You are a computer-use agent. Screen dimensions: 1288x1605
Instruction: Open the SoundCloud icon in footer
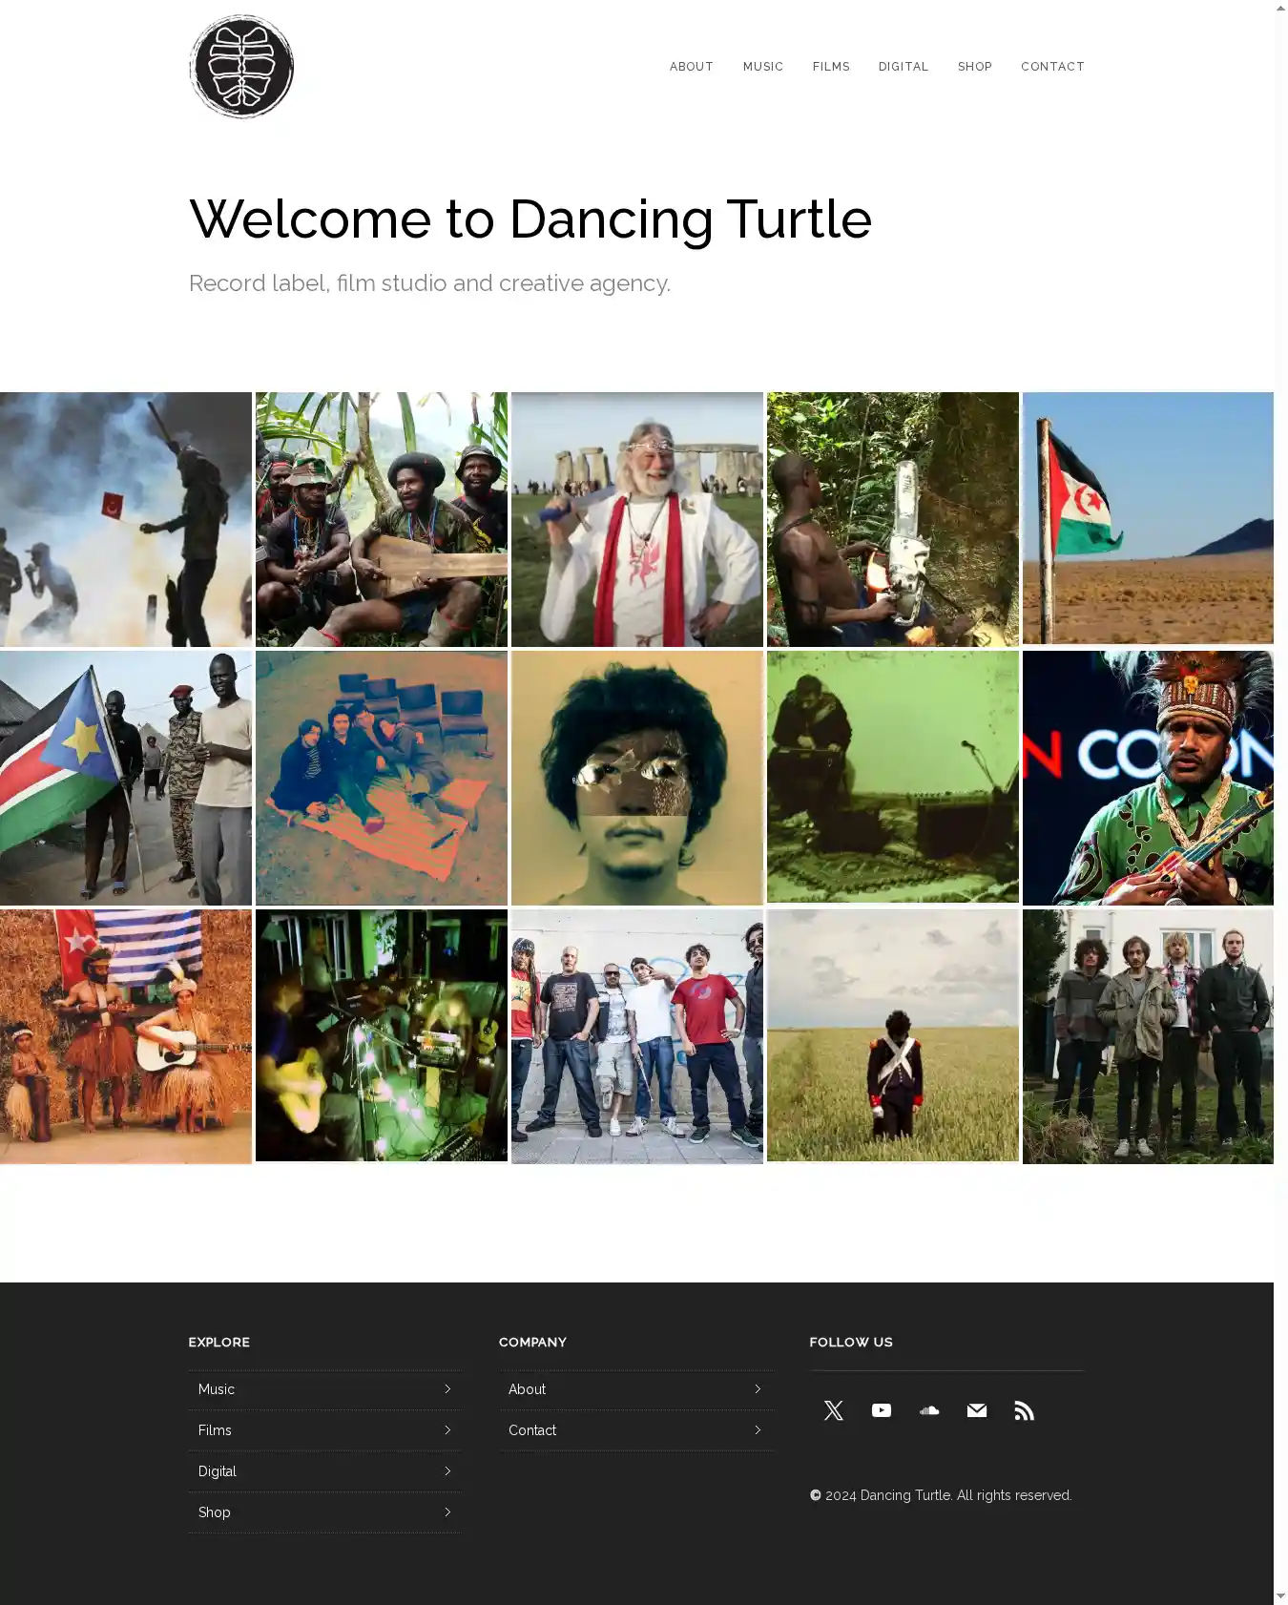[x=929, y=1410]
